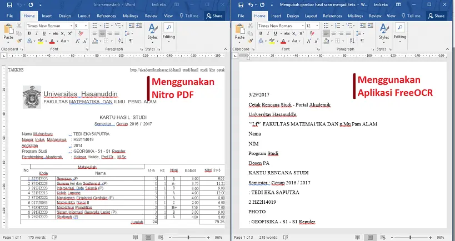Click Redo in khs-semester6 quick access toolbar
Image resolution: width=455 pixels, height=241 pixels.
click(31, 4)
